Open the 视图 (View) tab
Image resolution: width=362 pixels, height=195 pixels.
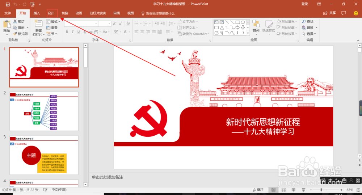pyautogui.click(x=130, y=13)
